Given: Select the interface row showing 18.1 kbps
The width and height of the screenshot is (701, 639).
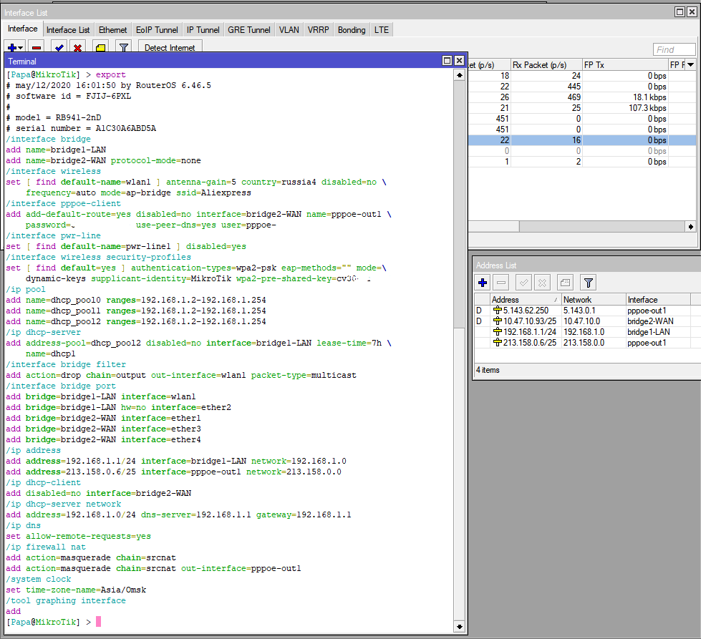Looking at the screenshot, I should (x=582, y=97).
